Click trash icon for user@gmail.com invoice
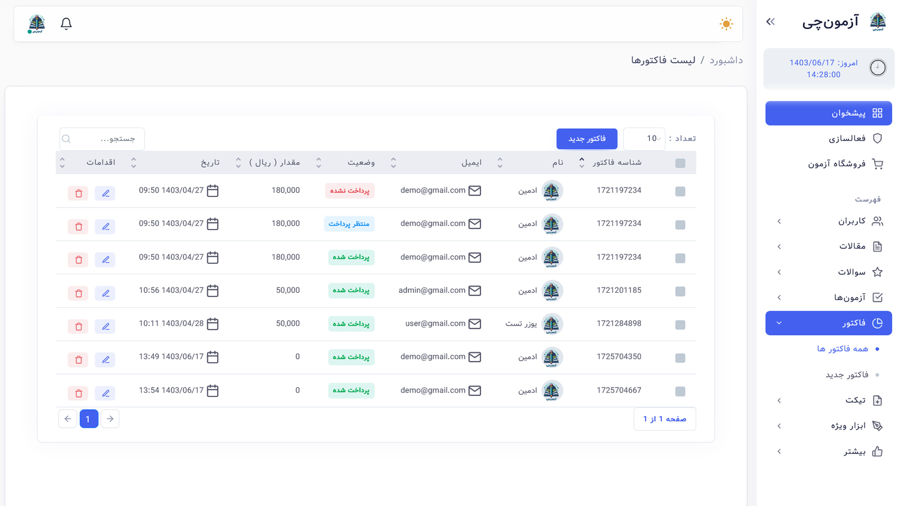The image size is (901, 506). tap(78, 327)
